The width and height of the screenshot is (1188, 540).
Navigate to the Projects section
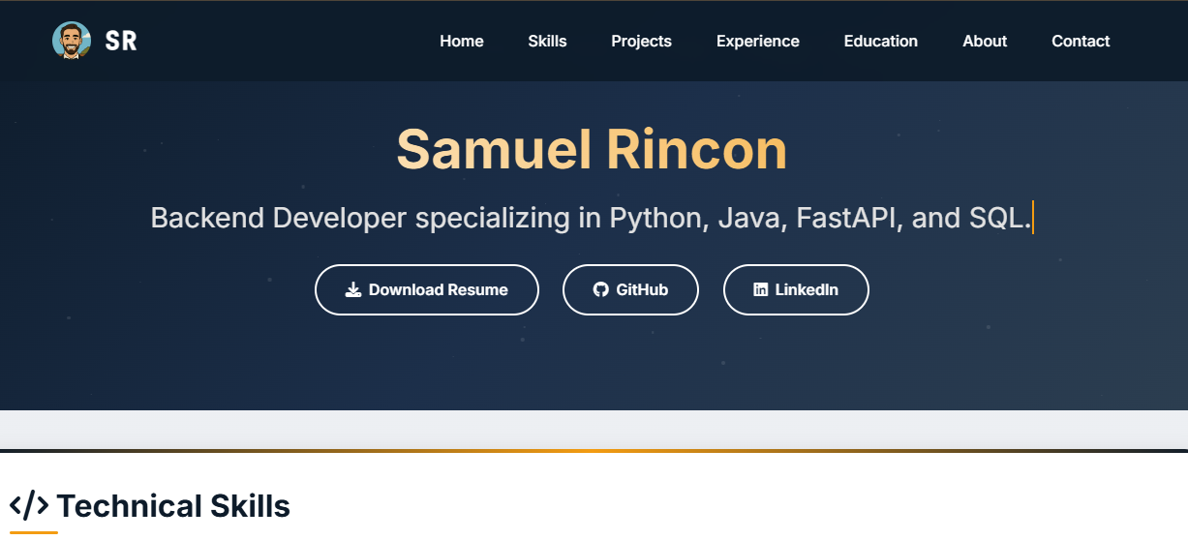point(641,41)
